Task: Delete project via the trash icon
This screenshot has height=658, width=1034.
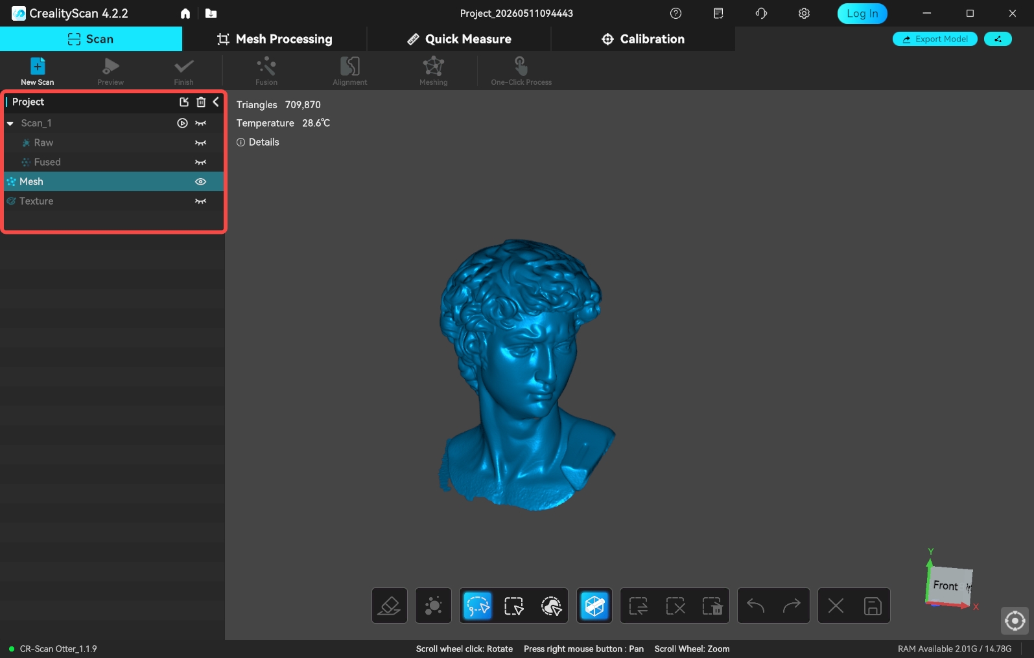Action: (x=201, y=102)
